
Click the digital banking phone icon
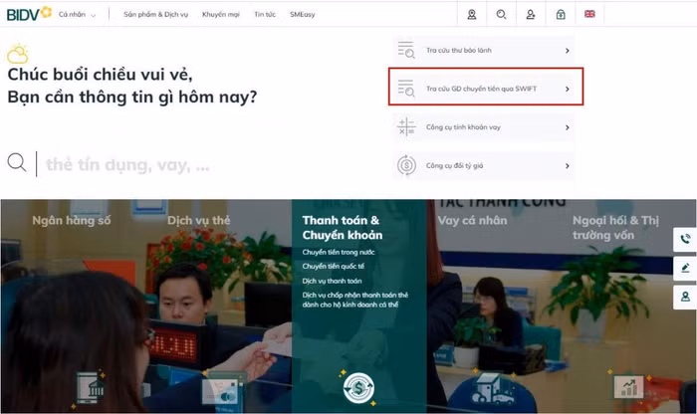(91, 387)
